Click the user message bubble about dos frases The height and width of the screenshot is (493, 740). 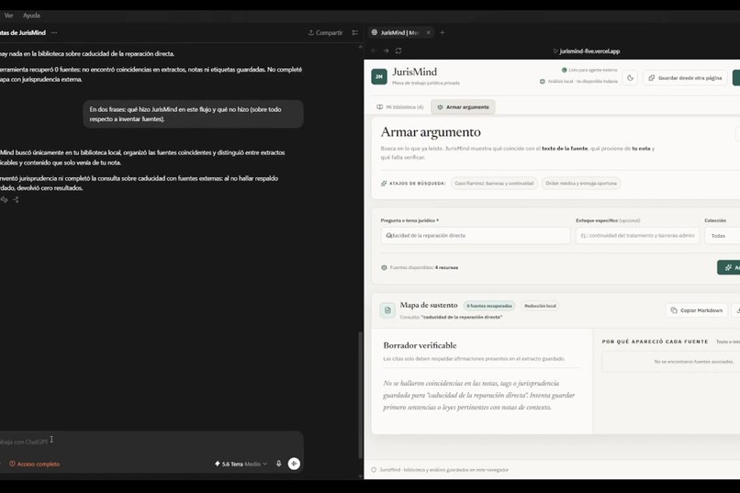click(194, 114)
